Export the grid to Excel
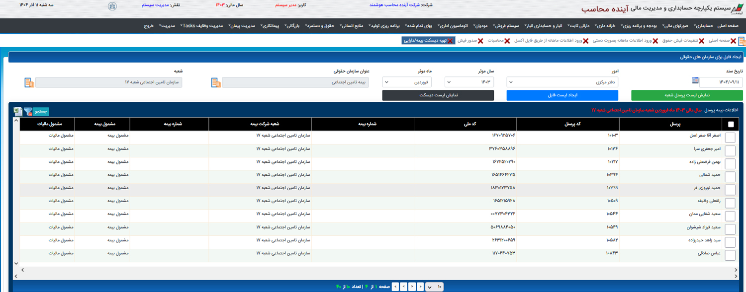Screen dimensions: 746x292 pos(18,112)
